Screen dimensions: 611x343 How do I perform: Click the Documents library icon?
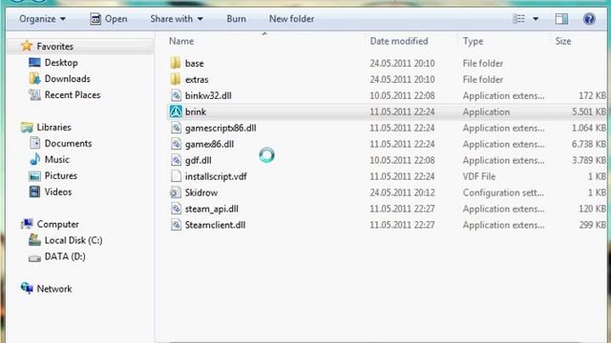[34, 143]
